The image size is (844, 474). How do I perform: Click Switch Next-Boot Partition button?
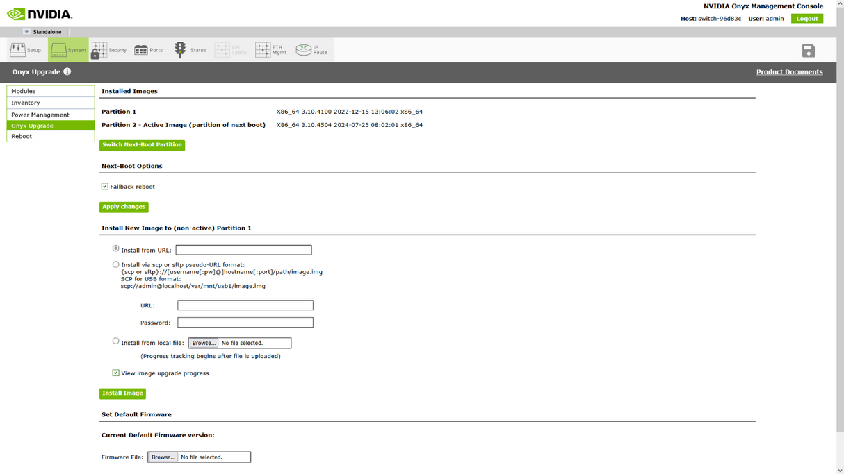pos(142,145)
